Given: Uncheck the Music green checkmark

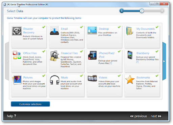Looking at the screenshot, I should point(81,76).
